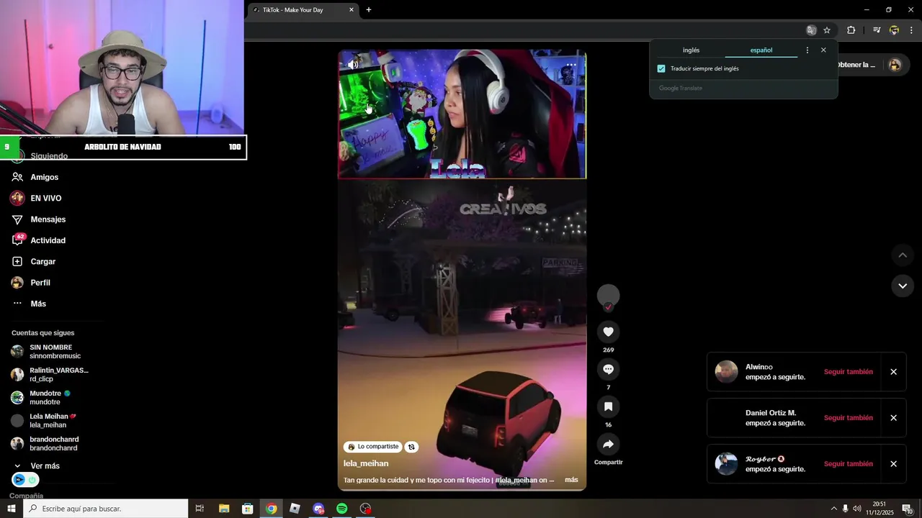Switch translation to inglés tab

[691, 50]
